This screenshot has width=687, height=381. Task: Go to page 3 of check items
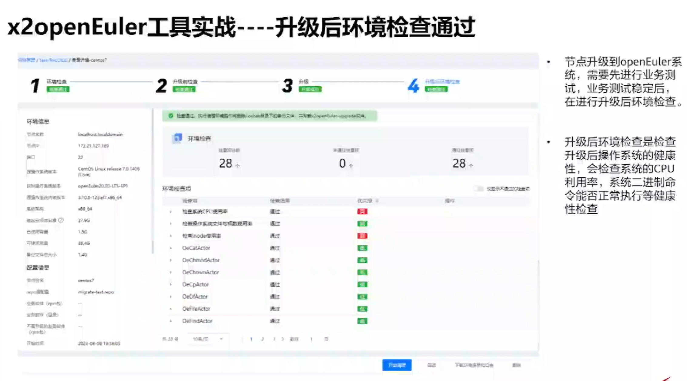coord(274,339)
